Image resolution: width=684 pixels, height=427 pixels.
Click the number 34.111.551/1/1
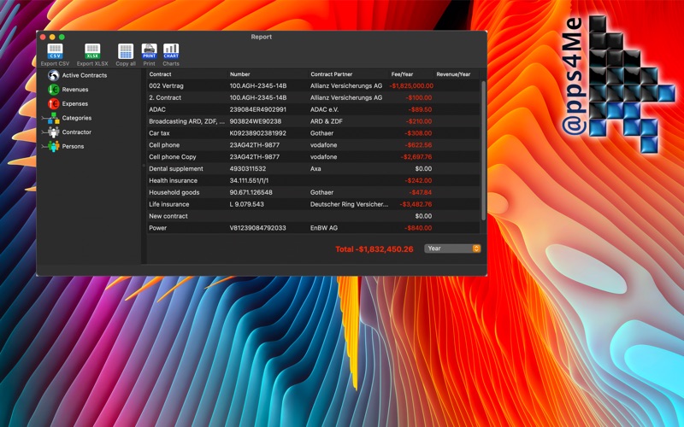pyautogui.click(x=249, y=180)
